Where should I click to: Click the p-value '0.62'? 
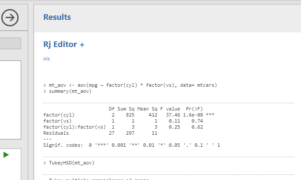coord(197,127)
